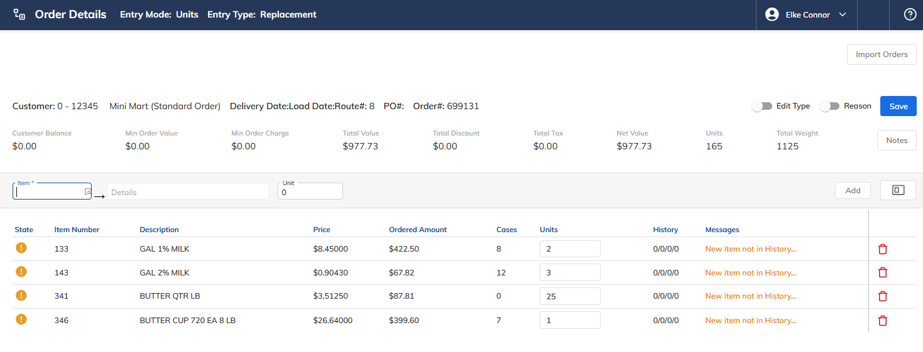923x352 pixels.
Task: Focus the Item input field
Action: coord(52,191)
